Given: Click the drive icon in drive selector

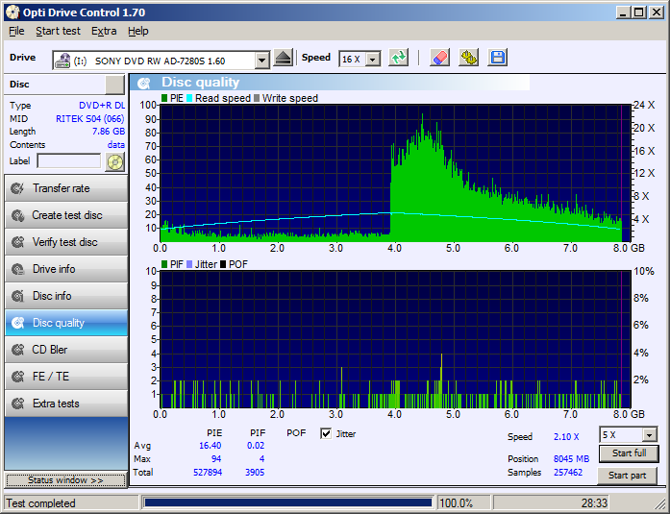Looking at the screenshot, I should pyautogui.click(x=62, y=61).
